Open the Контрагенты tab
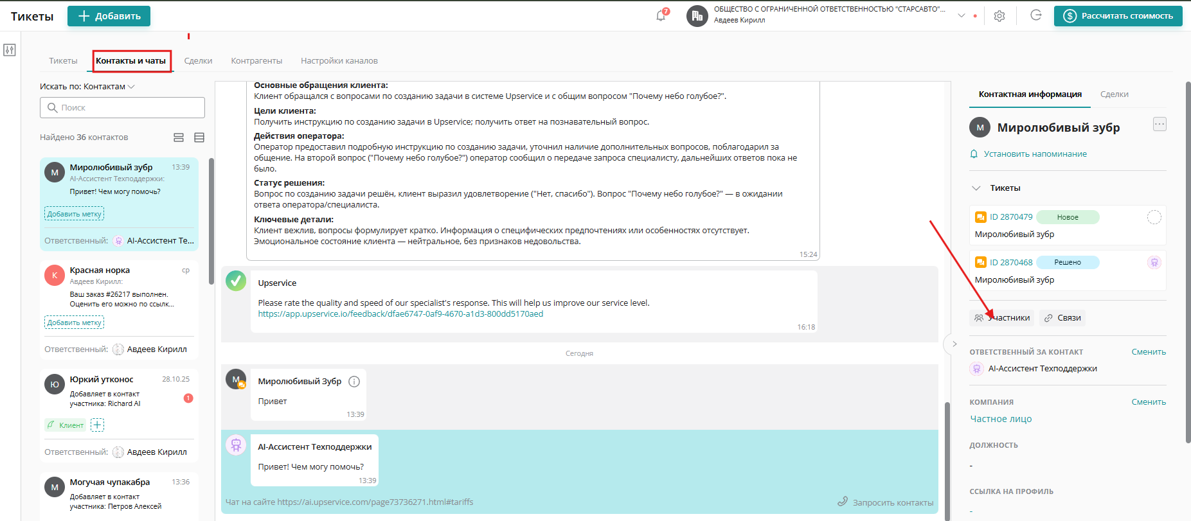The image size is (1191, 521). click(x=256, y=61)
